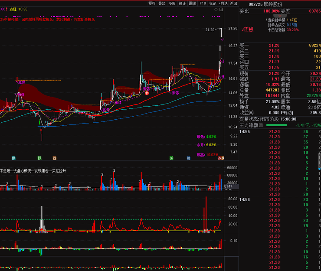Open the F10 company info
Screen dimensions: 321x271
tap(203, 3)
